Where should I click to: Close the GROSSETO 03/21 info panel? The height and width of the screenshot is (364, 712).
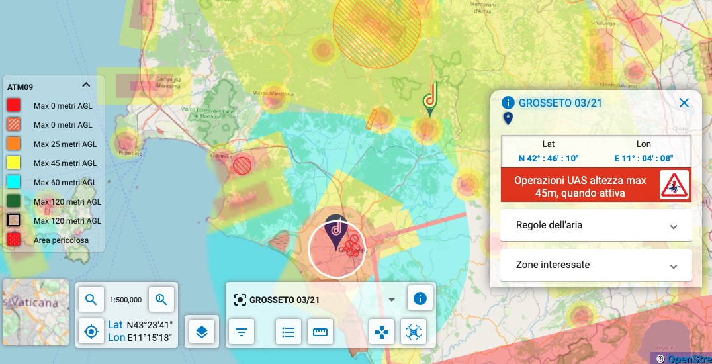pyautogui.click(x=684, y=103)
